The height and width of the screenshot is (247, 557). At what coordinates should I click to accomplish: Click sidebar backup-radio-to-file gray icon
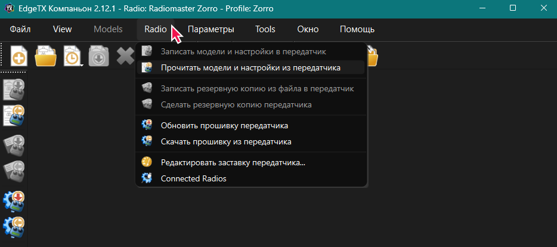pyautogui.click(x=14, y=172)
